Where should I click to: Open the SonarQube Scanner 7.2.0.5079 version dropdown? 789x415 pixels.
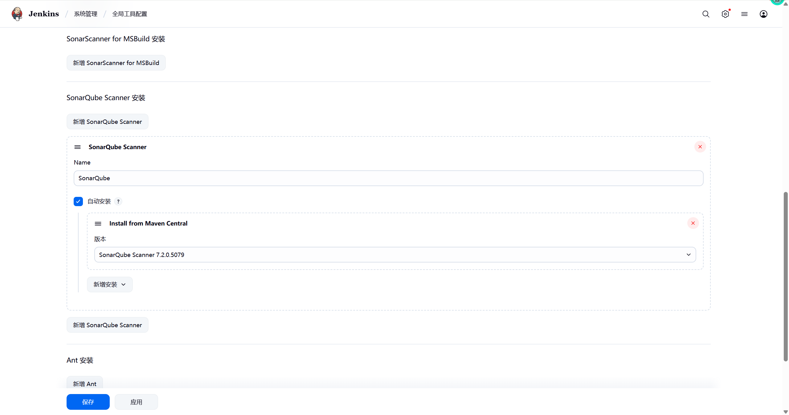point(395,254)
